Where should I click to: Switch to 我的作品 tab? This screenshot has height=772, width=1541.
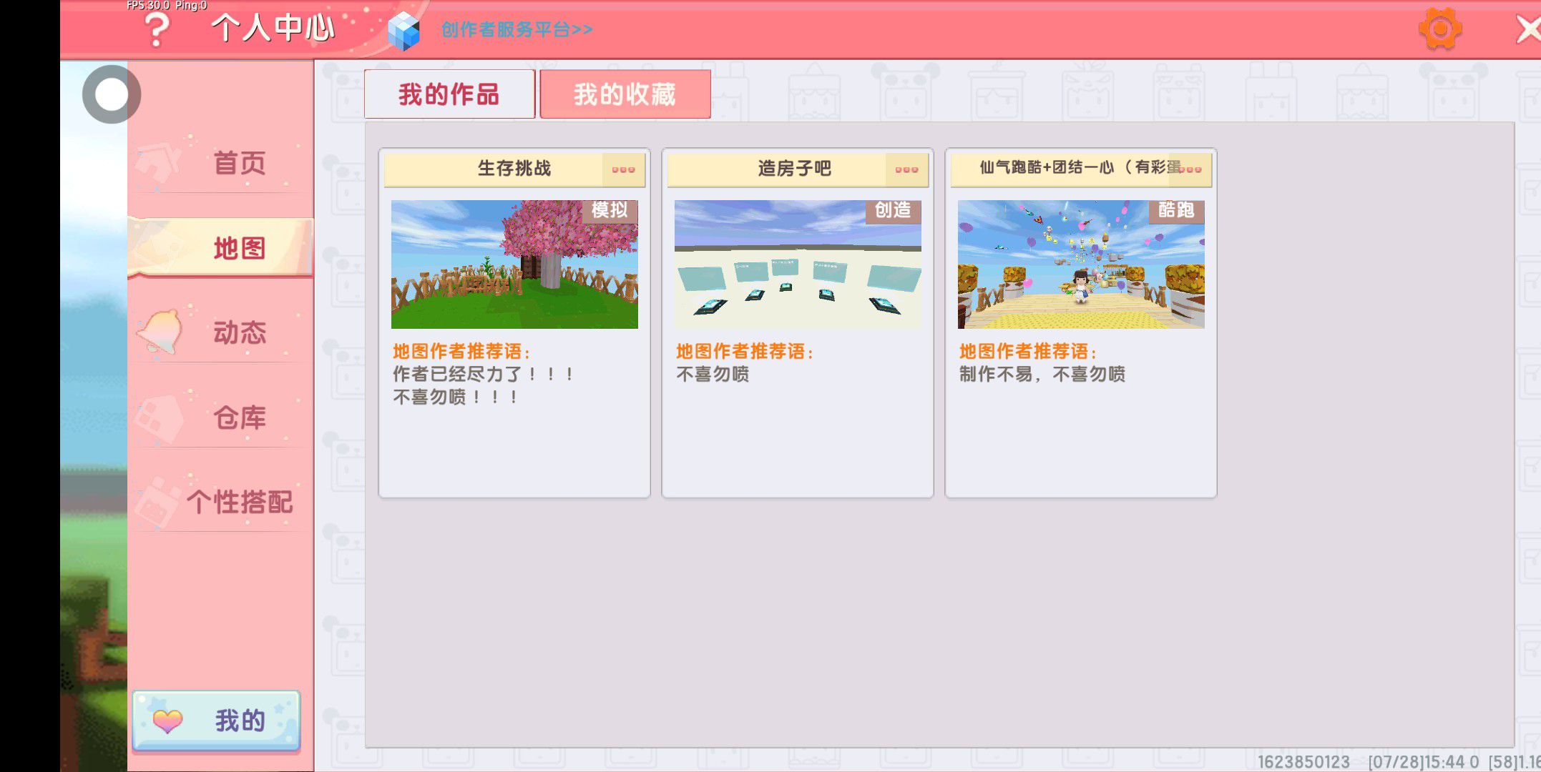click(x=449, y=94)
